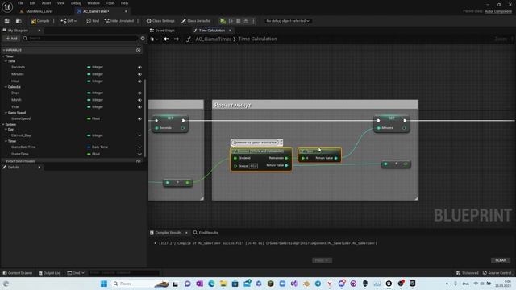
Task: Open Windows Start menu
Action: (104, 284)
